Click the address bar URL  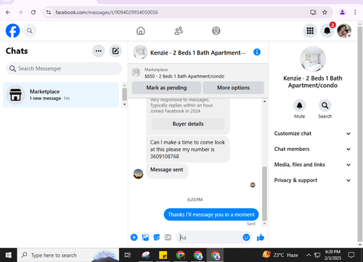pyautogui.click(x=107, y=12)
